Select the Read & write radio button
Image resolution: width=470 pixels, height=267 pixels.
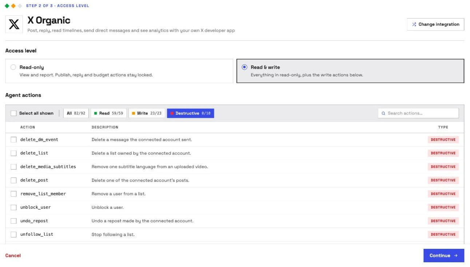tap(244, 67)
